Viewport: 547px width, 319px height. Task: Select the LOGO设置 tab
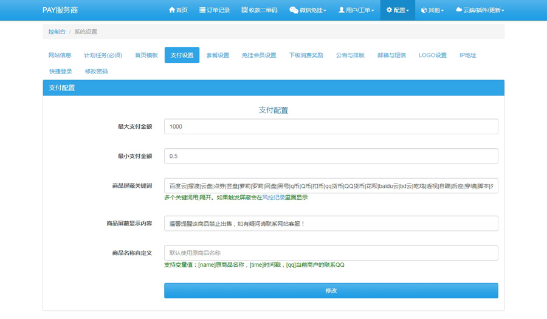432,55
